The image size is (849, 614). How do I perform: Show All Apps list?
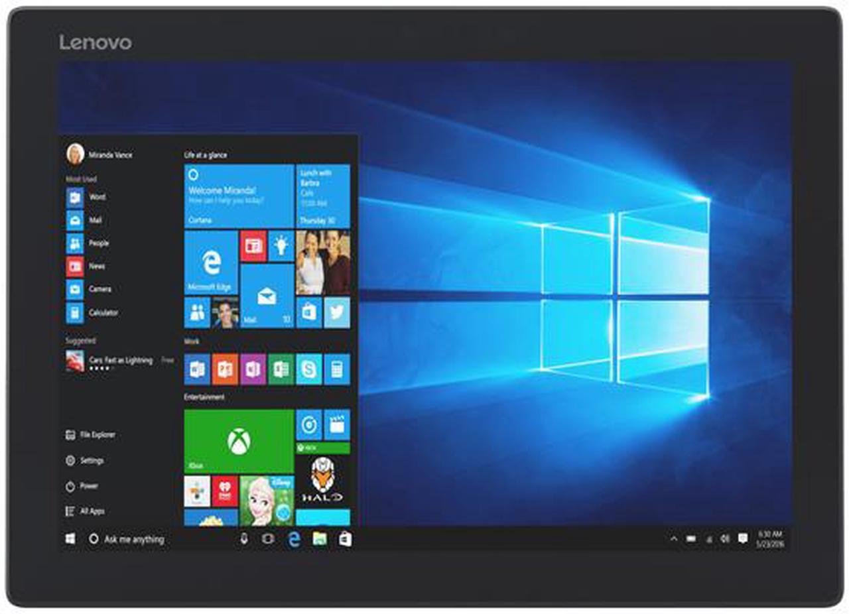[x=85, y=511]
